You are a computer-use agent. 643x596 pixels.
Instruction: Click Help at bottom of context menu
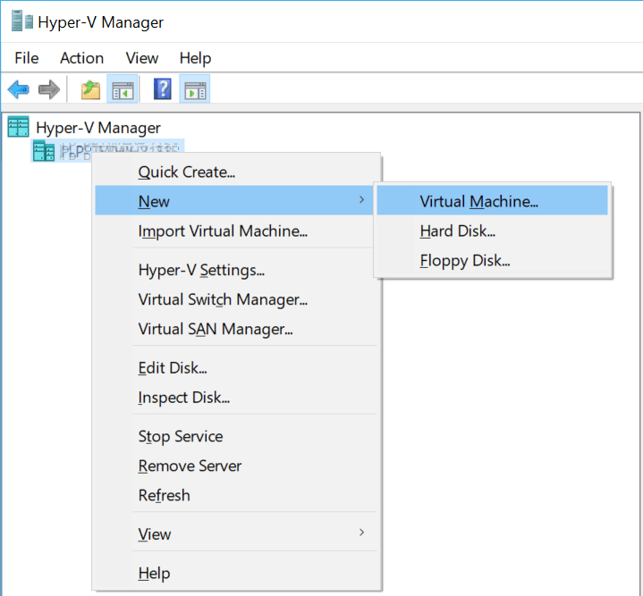click(x=234, y=573)
